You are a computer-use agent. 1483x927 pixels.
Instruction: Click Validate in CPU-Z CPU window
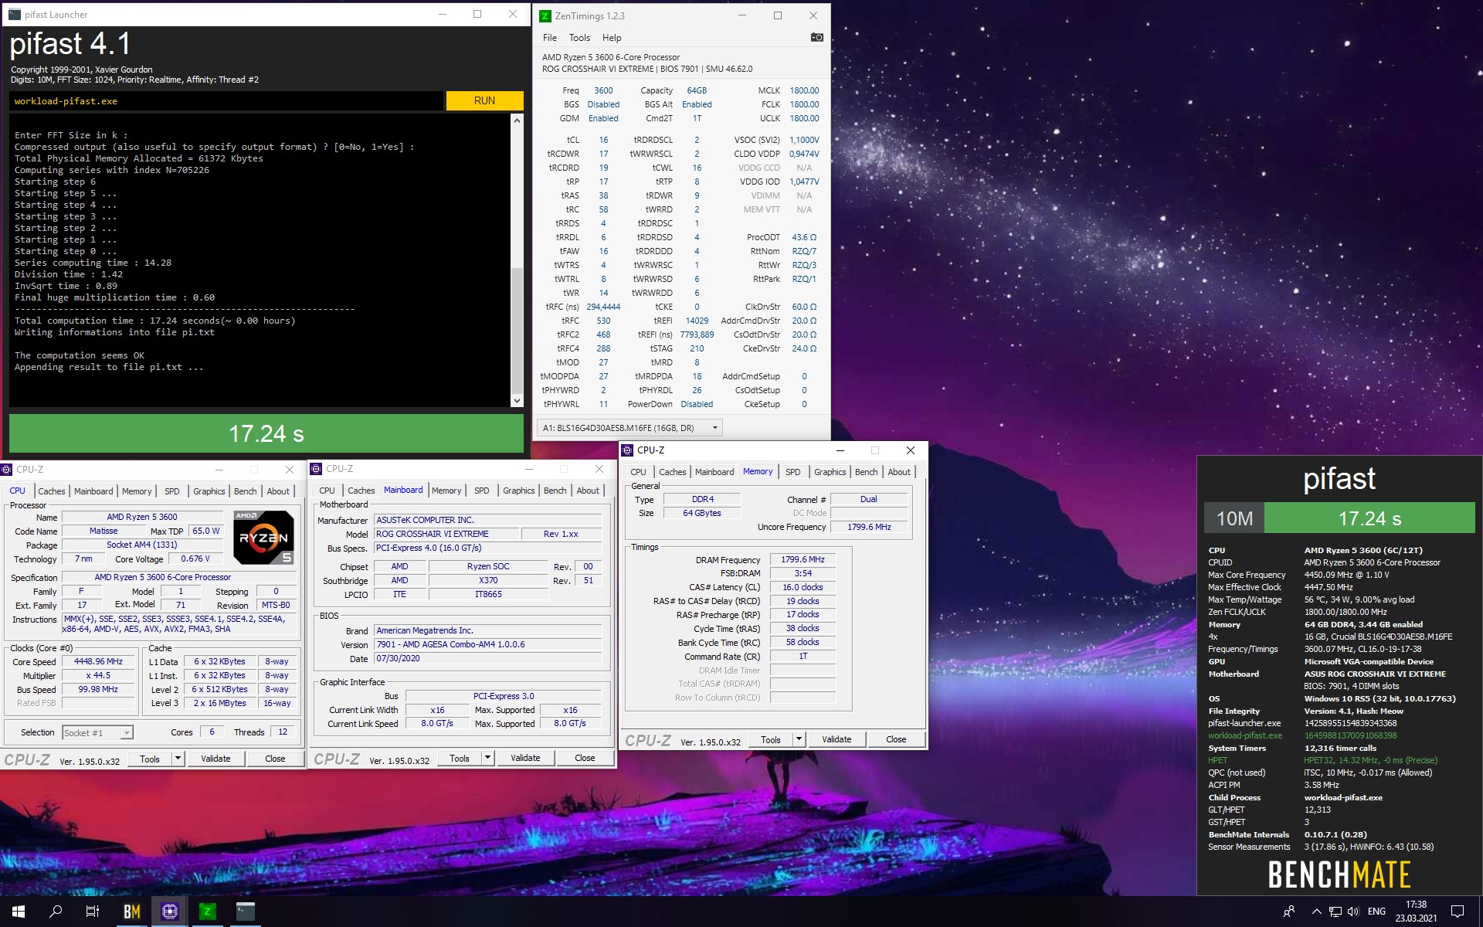pyautogui.click(x=215, y=759)
